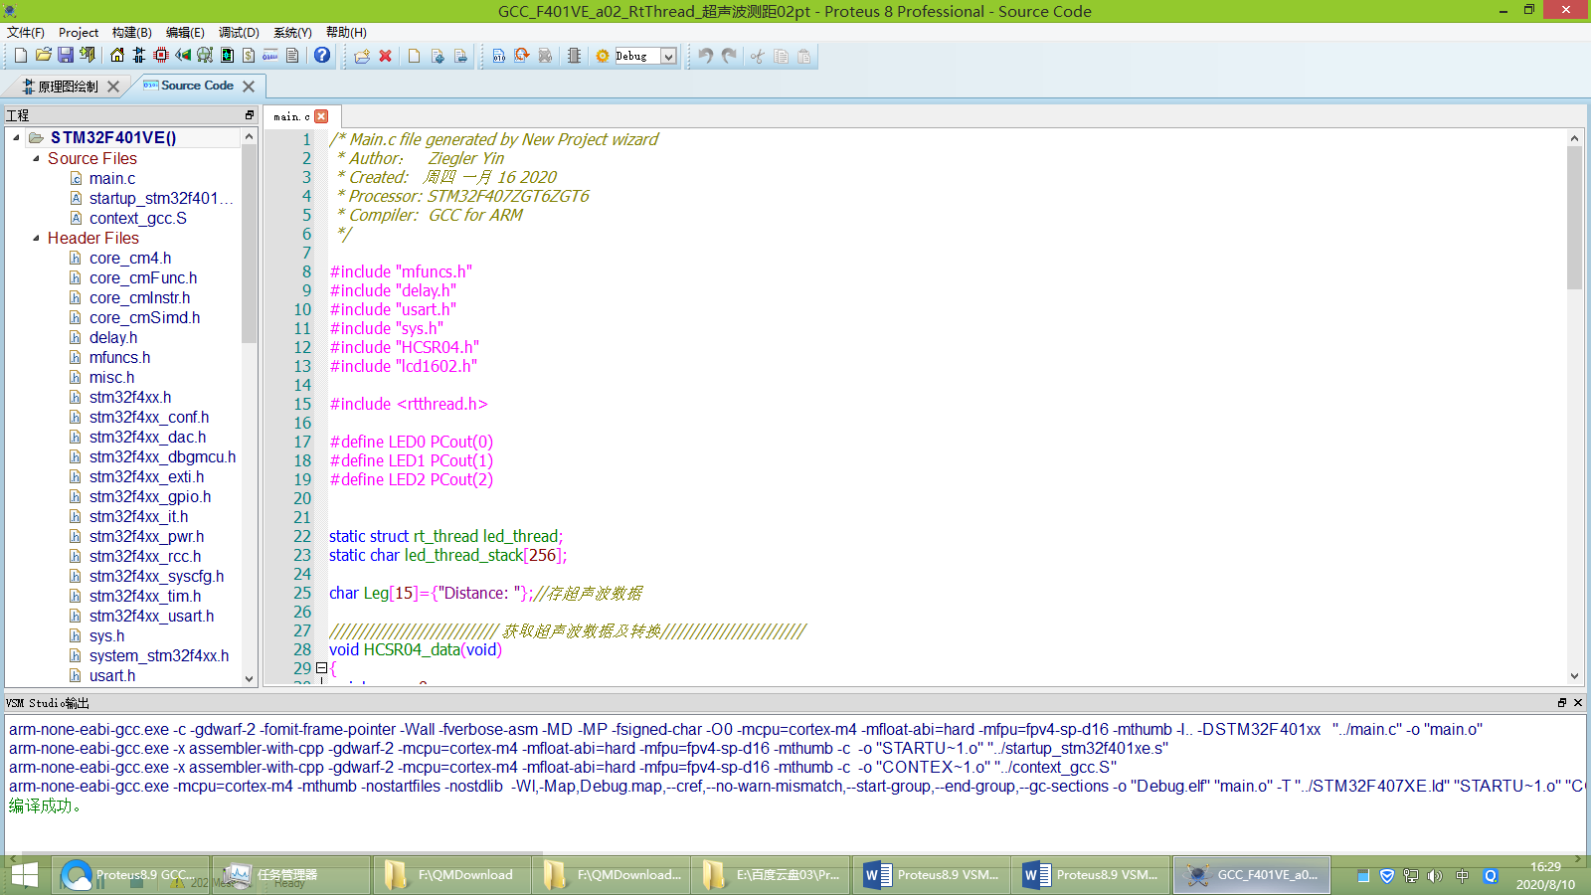Screen dimensions: 1591x895
Task: Save project with floppy disk icon
Action: coord(66,56)
